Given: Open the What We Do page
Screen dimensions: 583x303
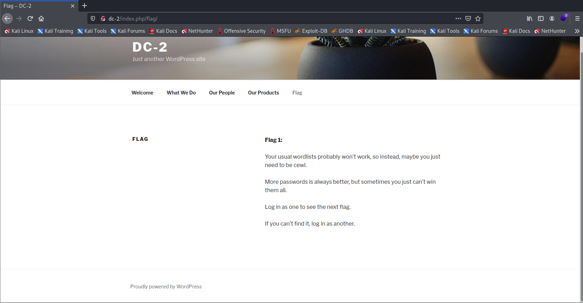Looking at the screenshot, I should pos(181,93).
